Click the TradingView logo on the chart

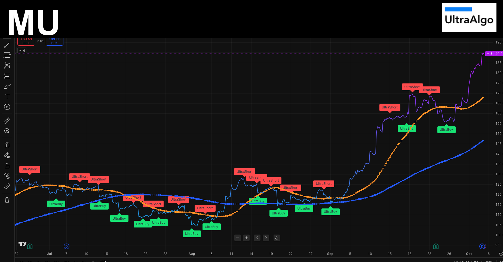(x=22, y=244)
